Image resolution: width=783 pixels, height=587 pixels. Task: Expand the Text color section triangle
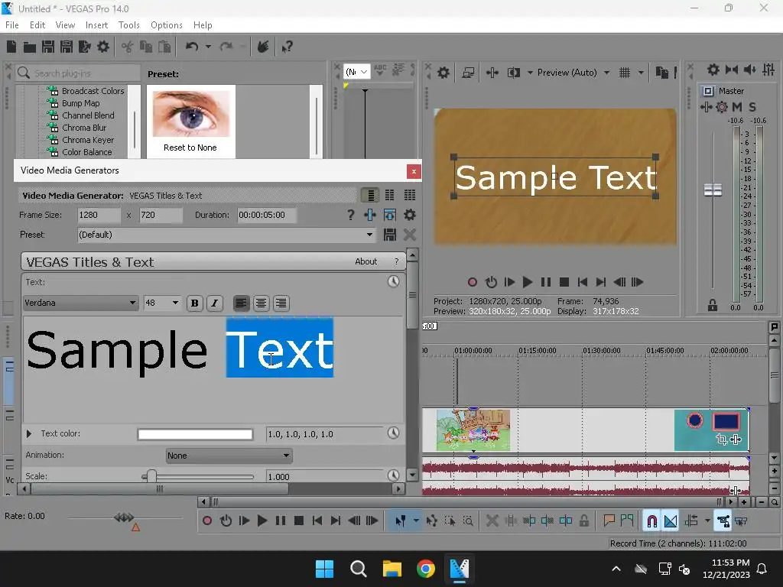(29, 434)
